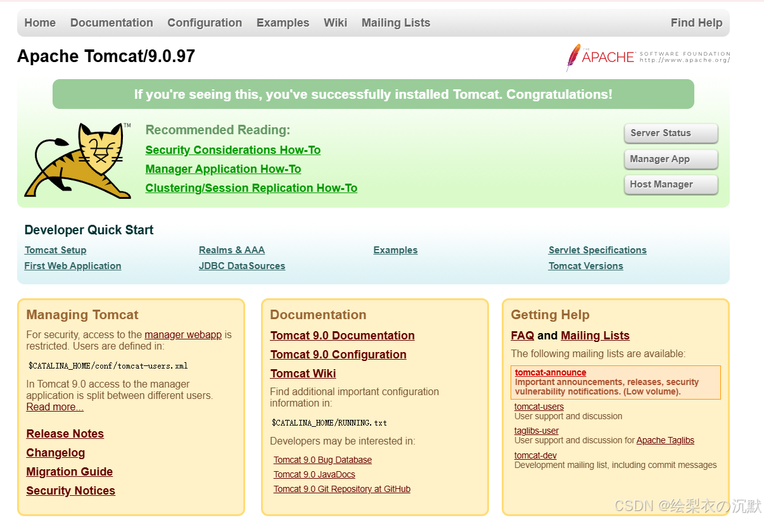The height and width of the screenshot is (518, 764).
Task: Open Tomcat Versions link
Action: (586, 266)
